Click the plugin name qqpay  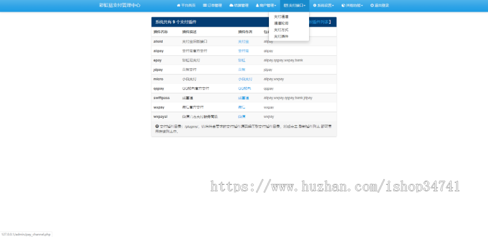(158, 88)
